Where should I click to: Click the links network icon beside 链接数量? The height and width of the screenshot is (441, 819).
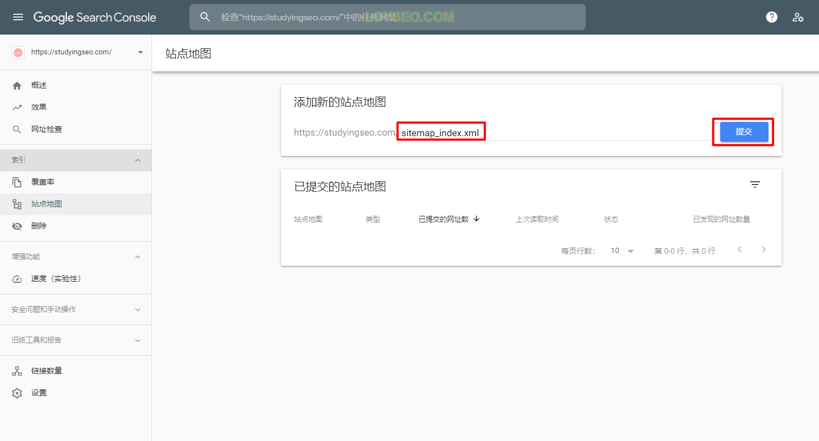[17, 371]
